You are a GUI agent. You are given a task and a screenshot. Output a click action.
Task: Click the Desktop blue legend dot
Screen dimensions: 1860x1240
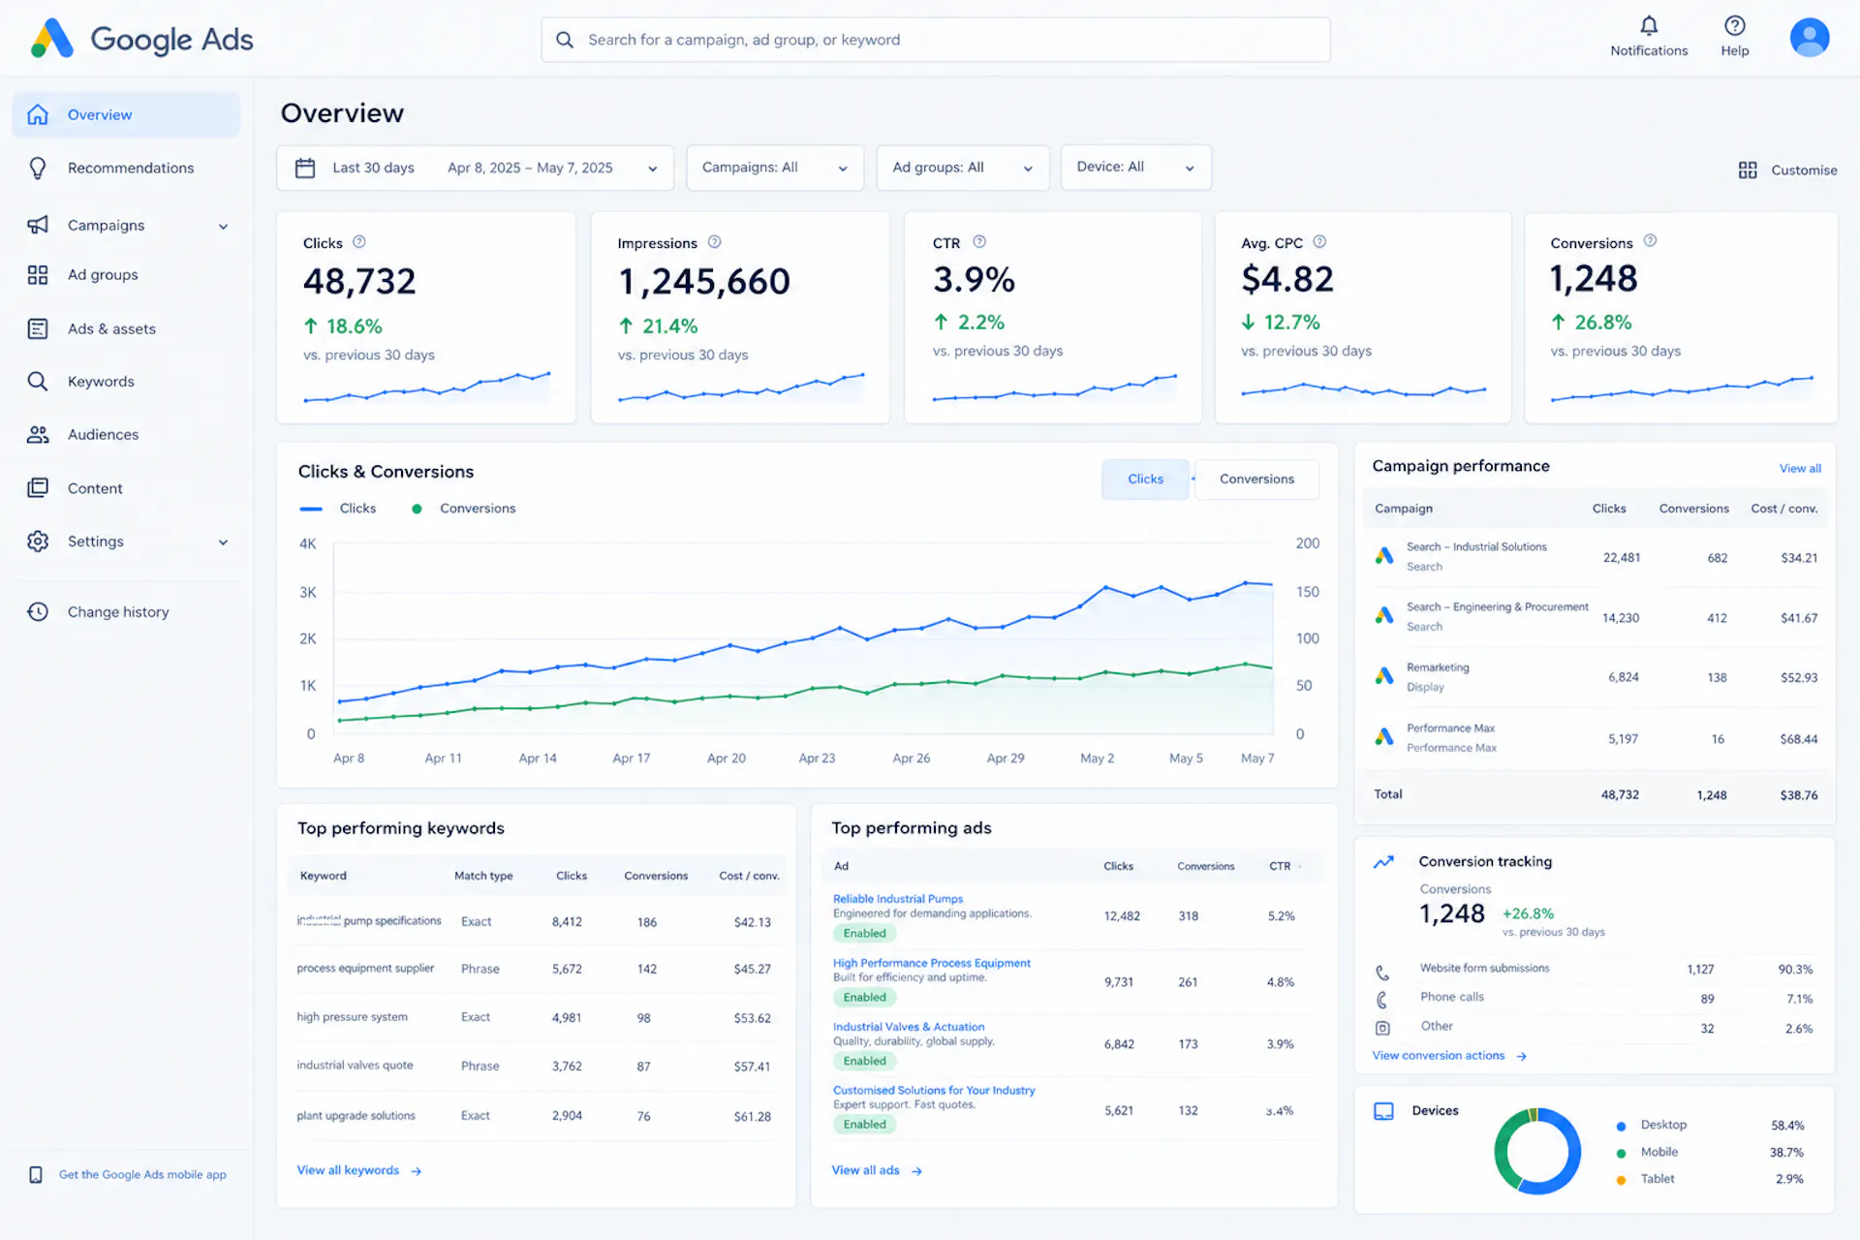click(1621, 1126)
